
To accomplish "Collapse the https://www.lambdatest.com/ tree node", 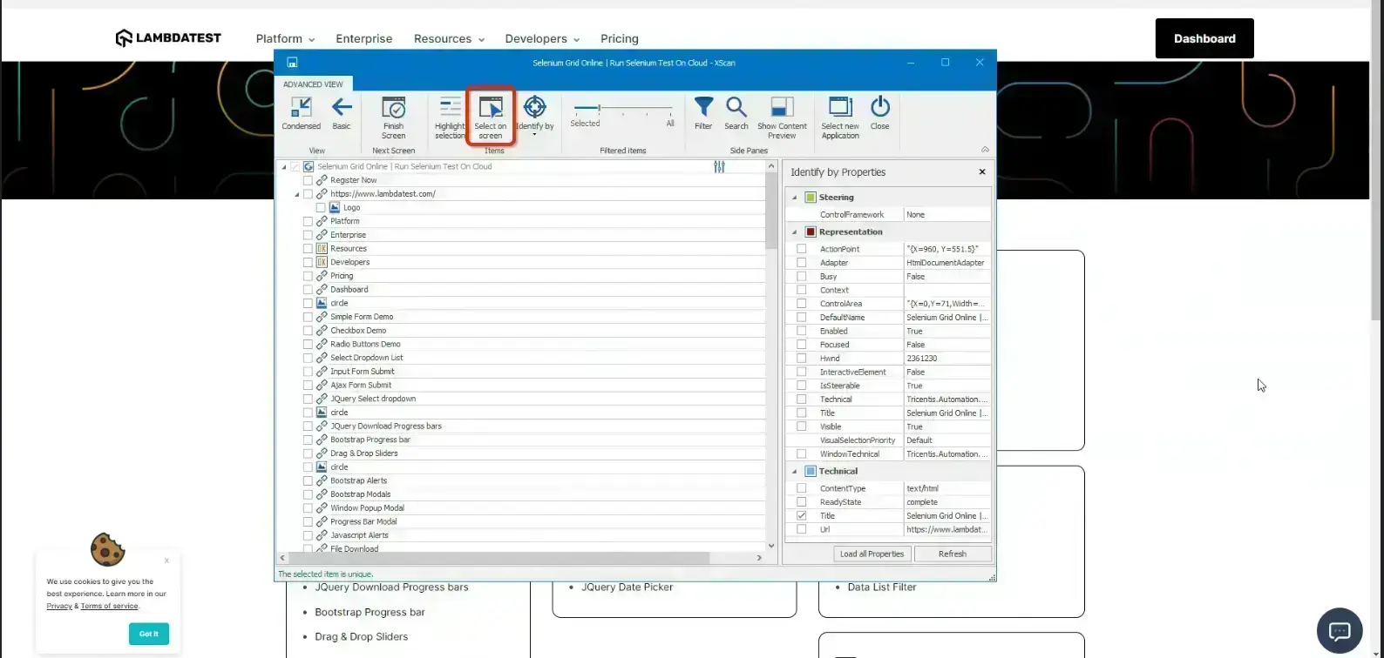I will (x=297, y=194).
